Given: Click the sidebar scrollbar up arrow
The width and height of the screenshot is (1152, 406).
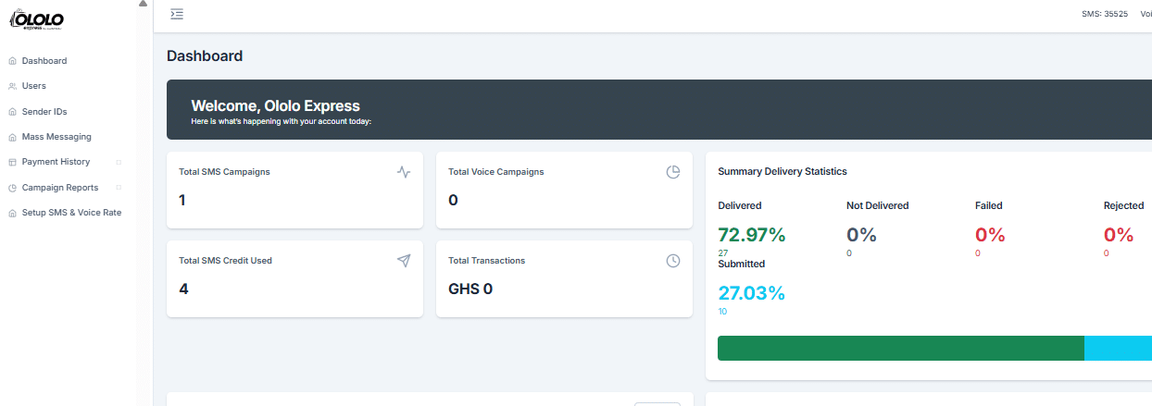Looking at the screenshot, I should coord(143,4).
